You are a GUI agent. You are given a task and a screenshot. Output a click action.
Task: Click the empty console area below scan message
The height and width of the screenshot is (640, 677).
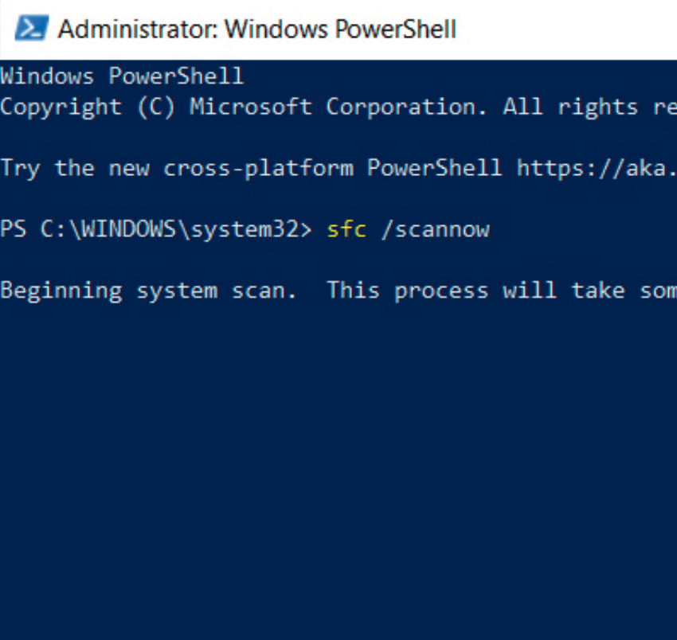(338, 462)
